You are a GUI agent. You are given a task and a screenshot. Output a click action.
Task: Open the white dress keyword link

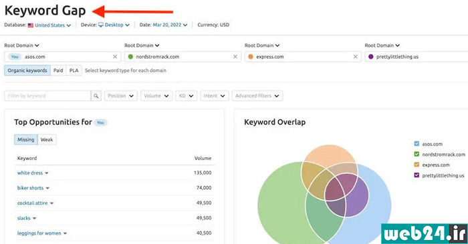(30, 173)
